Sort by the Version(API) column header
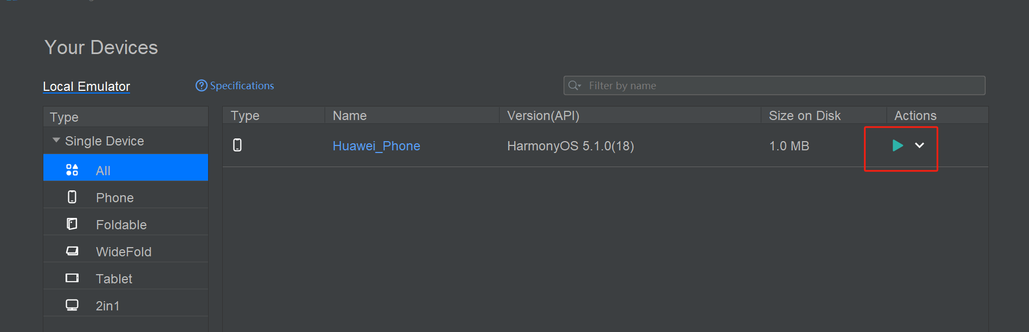Viewport: 1029px width, 332px height. 543,116
